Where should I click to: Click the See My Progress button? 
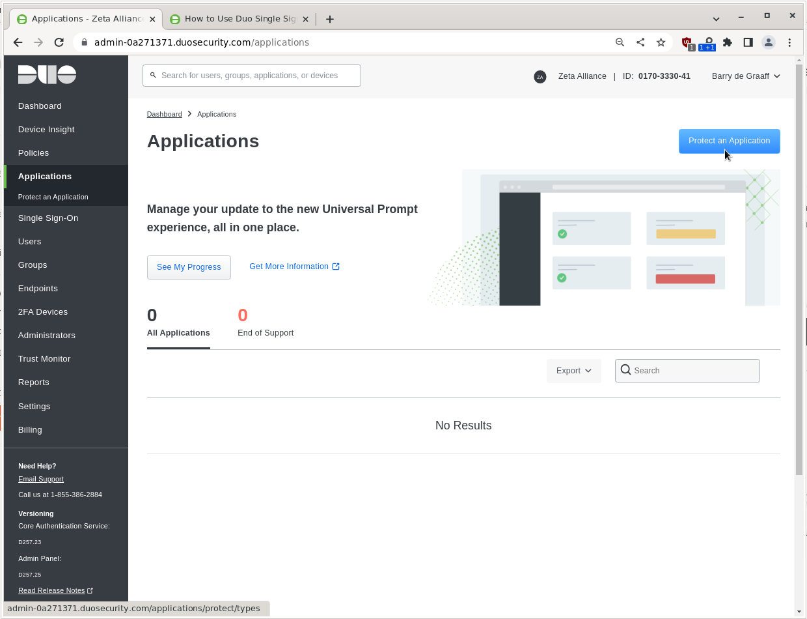189,267
